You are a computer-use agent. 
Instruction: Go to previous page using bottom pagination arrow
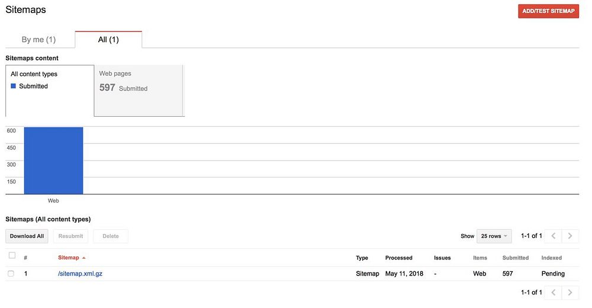pos(553,292)
